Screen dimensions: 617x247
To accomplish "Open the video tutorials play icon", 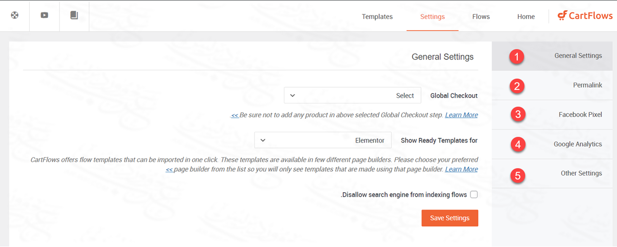I will pos(44,15).
